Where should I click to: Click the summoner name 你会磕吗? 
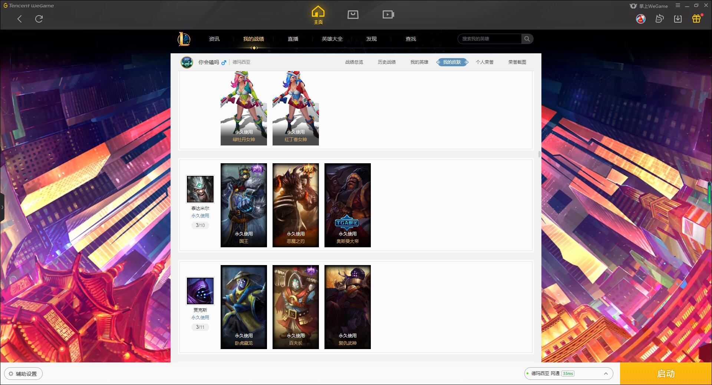point(209,62)
